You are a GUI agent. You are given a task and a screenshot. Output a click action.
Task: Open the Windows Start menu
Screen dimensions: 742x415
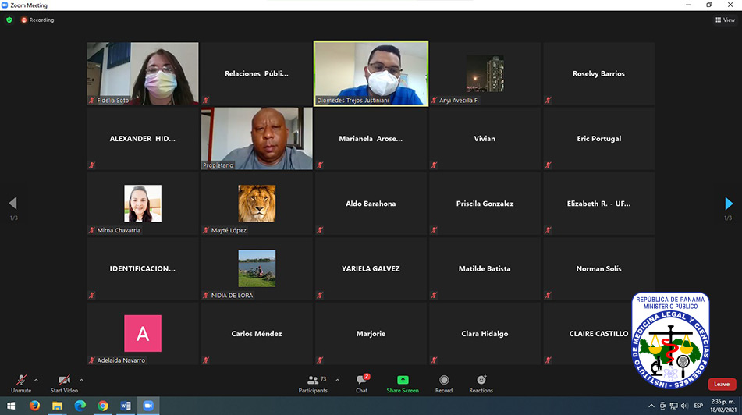(x=11, y=406)
